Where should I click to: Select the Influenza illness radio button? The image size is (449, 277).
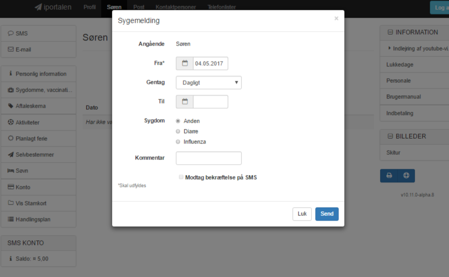click(178, 141)
